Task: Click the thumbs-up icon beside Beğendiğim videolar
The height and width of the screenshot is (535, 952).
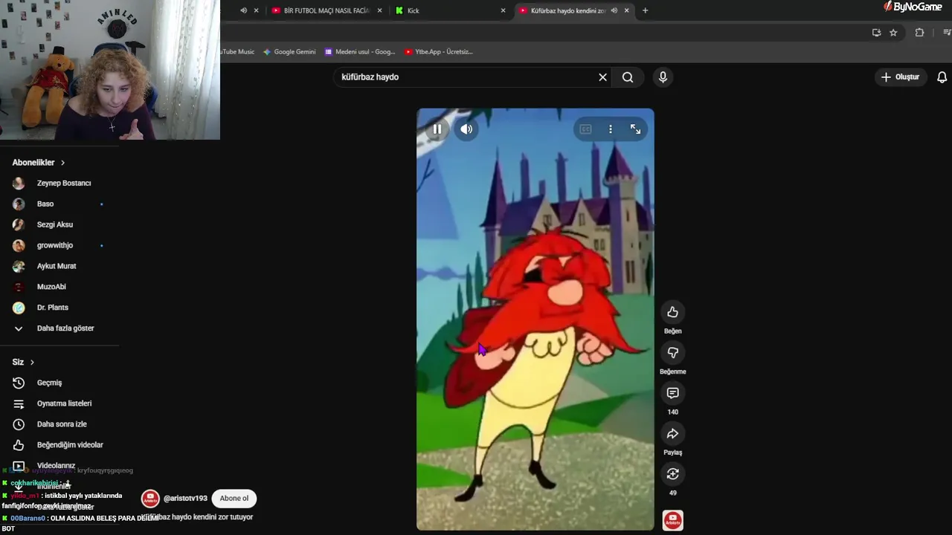Action: (x=19, y=445)
